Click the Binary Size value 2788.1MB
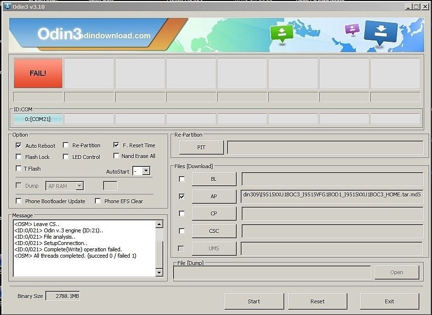This screenshot has height=315, width=432. click(x=63, y=296)
